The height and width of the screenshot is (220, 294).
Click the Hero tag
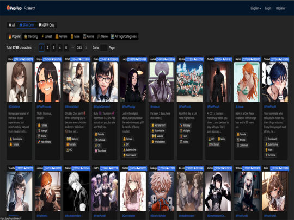184,136
